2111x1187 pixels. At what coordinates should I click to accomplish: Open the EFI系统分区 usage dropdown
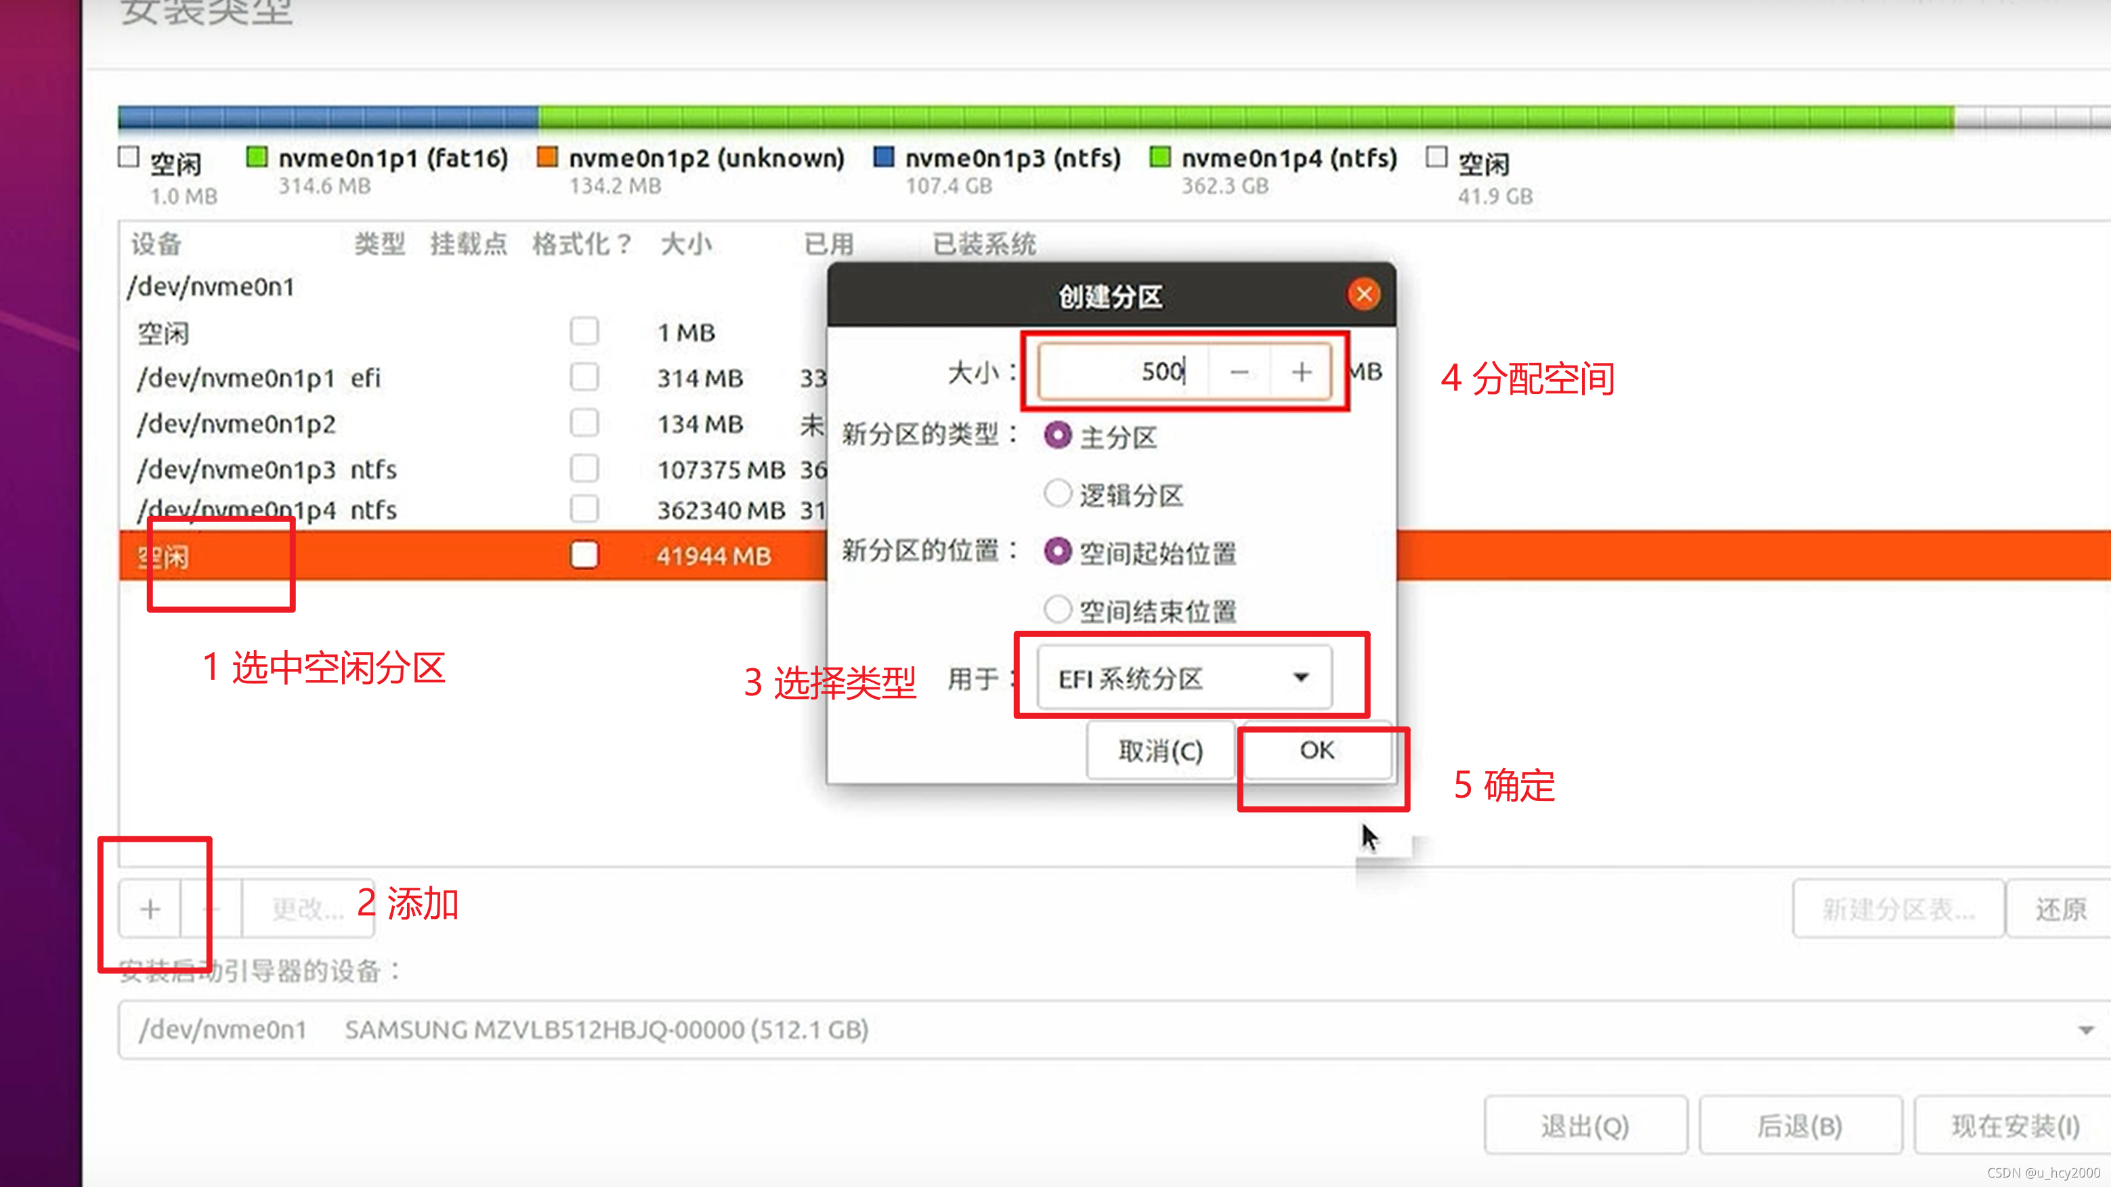click(1184, 678)
